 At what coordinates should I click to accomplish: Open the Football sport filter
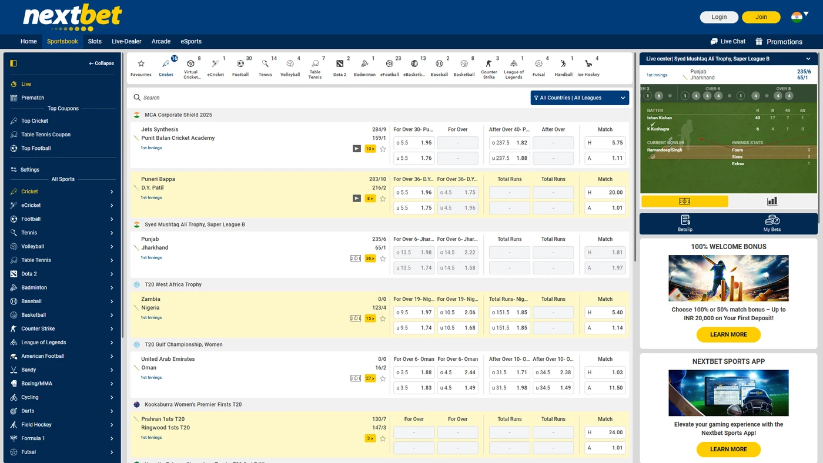(x=240, y=65)
